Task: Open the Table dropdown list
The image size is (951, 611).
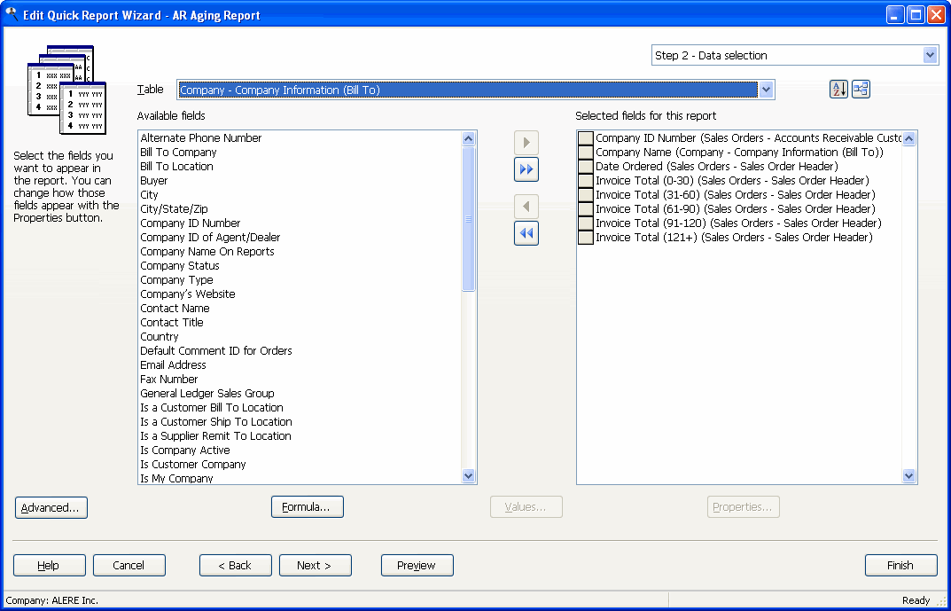Action: (x=767, y=90)
